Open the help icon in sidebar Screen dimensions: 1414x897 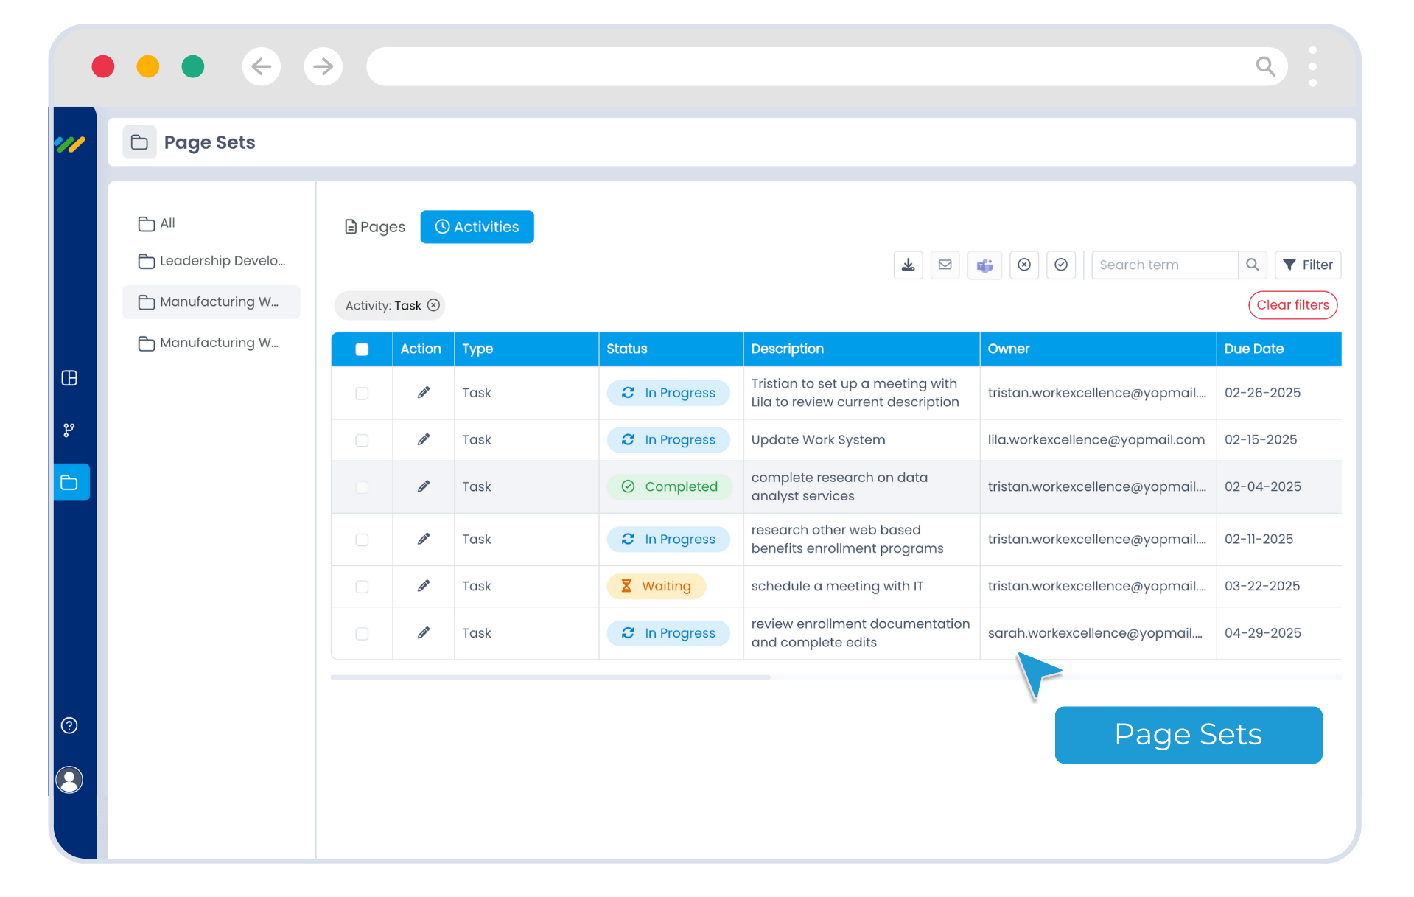tap(69, 725)
